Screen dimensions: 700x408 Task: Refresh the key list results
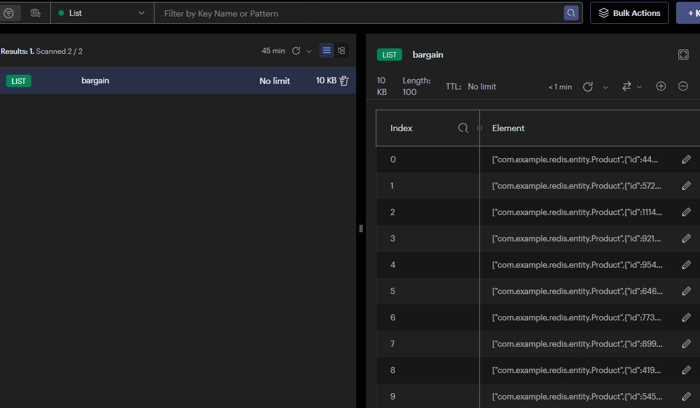click(x=296, y=51)
